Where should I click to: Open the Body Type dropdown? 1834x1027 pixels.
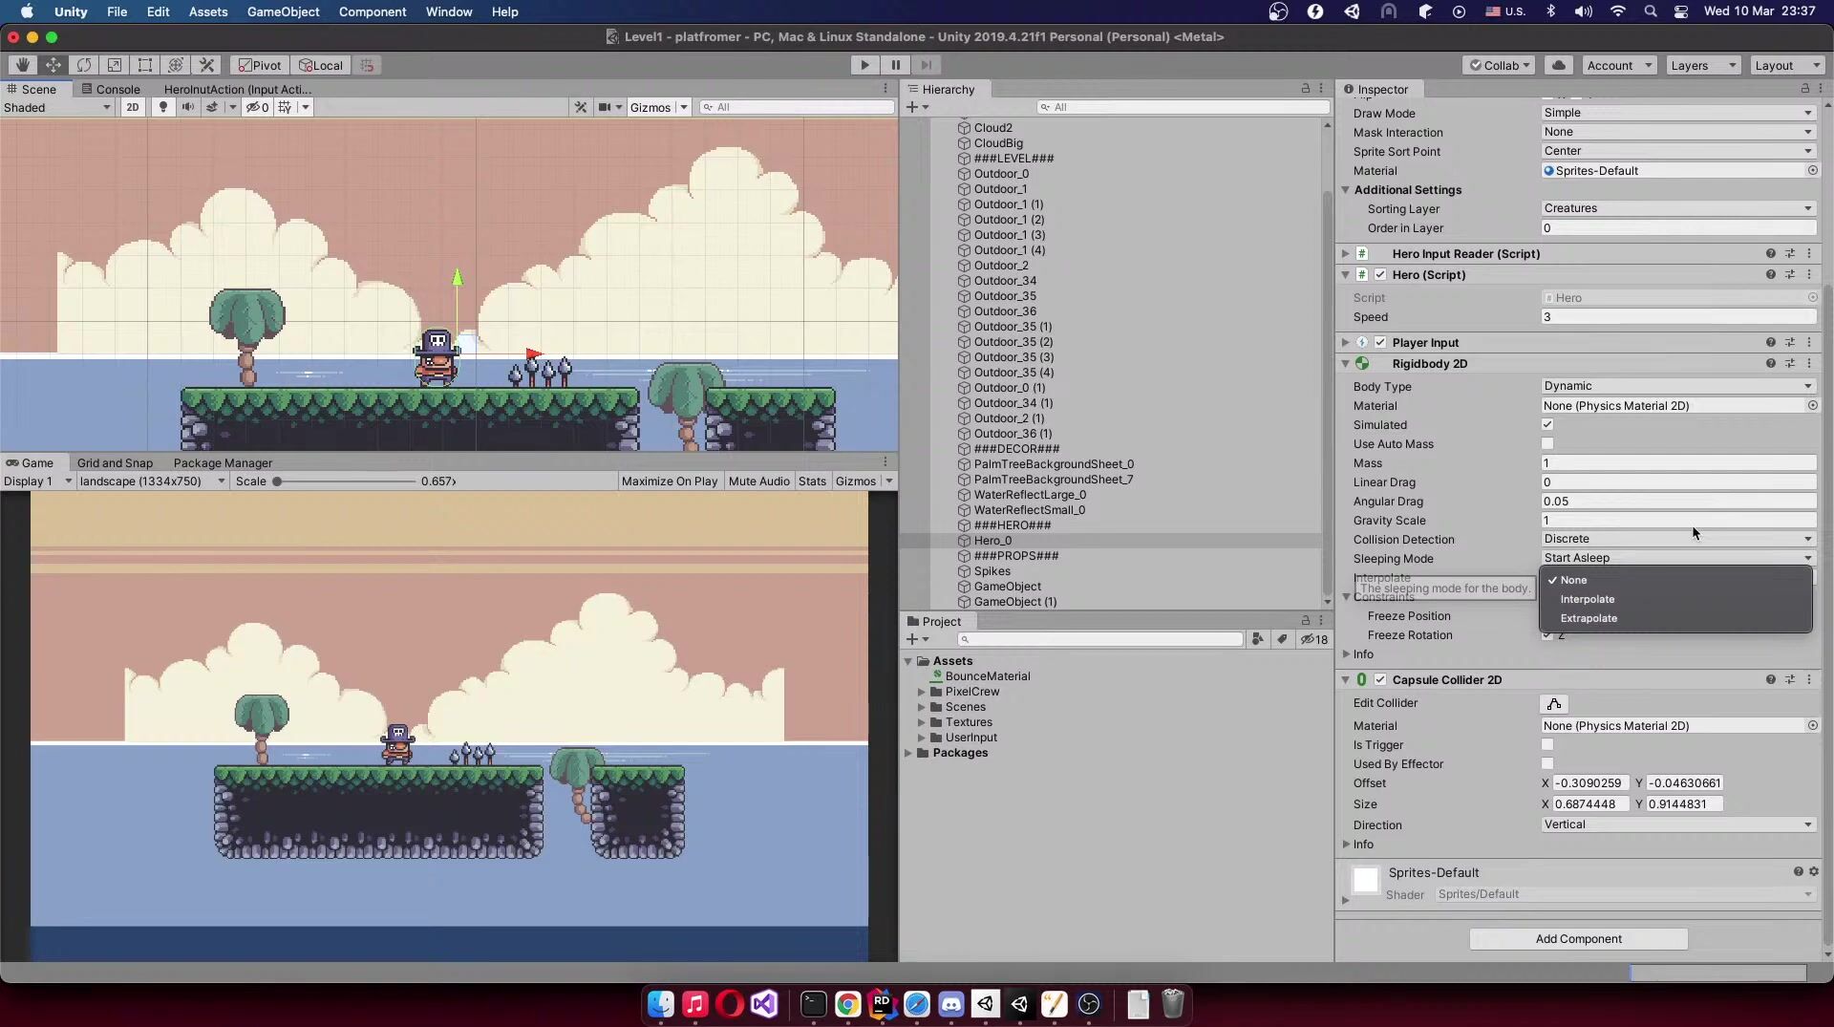click(1678, 386)
